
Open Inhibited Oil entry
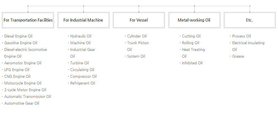coord(192,63)
